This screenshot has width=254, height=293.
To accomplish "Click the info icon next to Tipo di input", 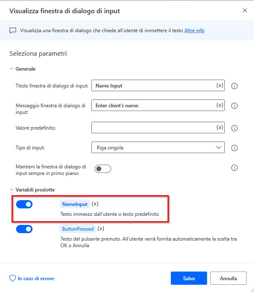I will [x=235, y=147].
